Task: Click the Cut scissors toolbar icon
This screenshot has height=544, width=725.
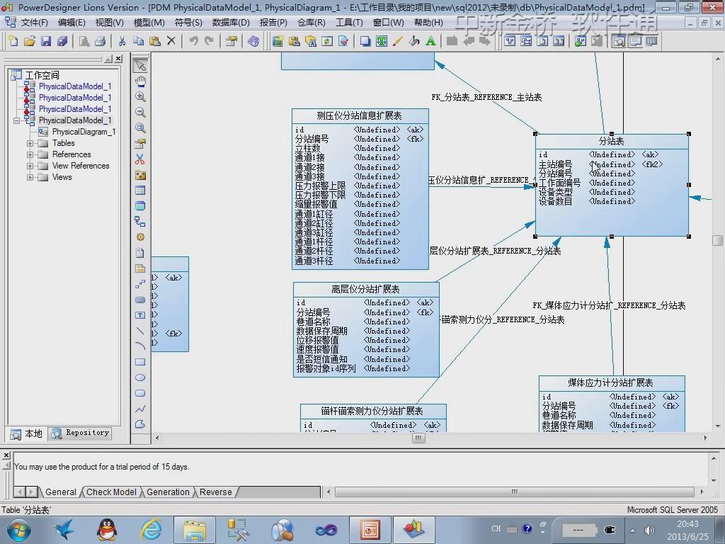Action: 122,41
